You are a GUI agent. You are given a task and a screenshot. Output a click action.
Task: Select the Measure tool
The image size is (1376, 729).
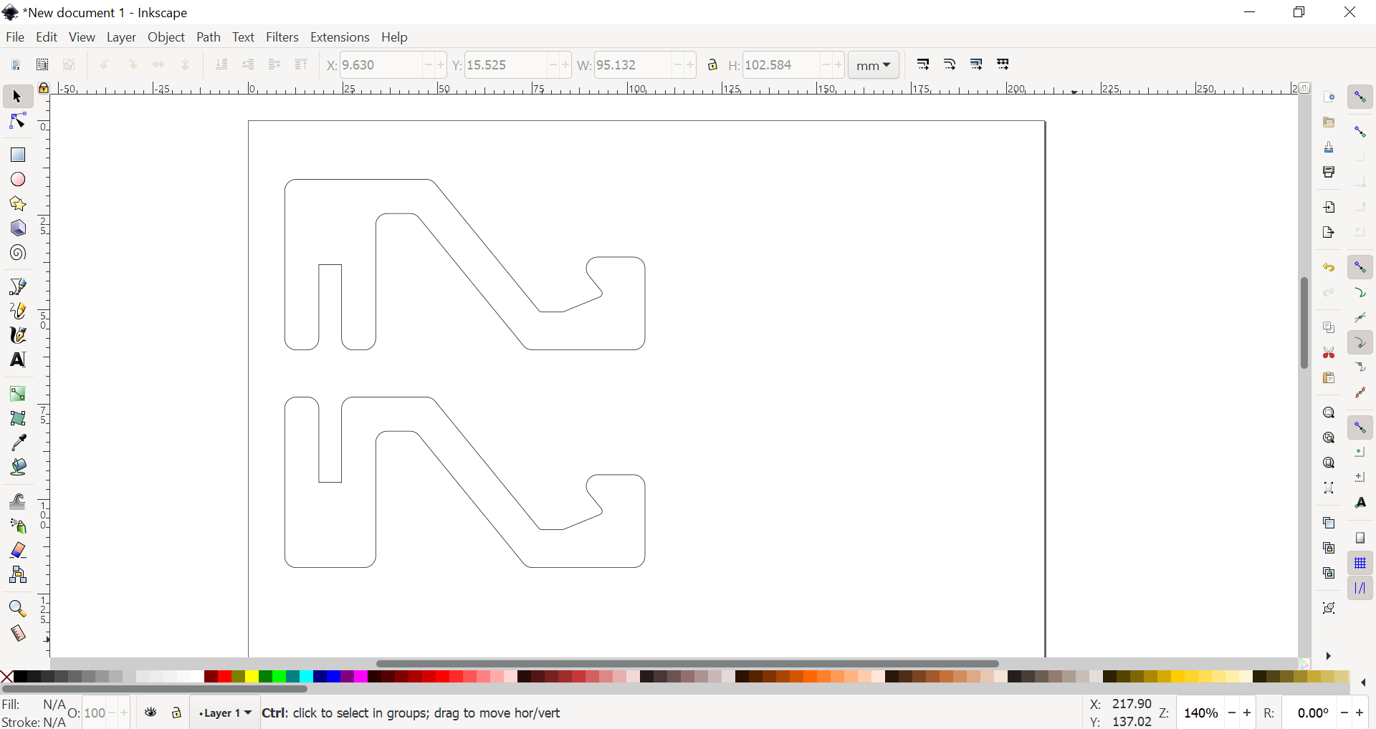(x=16, y=633)
